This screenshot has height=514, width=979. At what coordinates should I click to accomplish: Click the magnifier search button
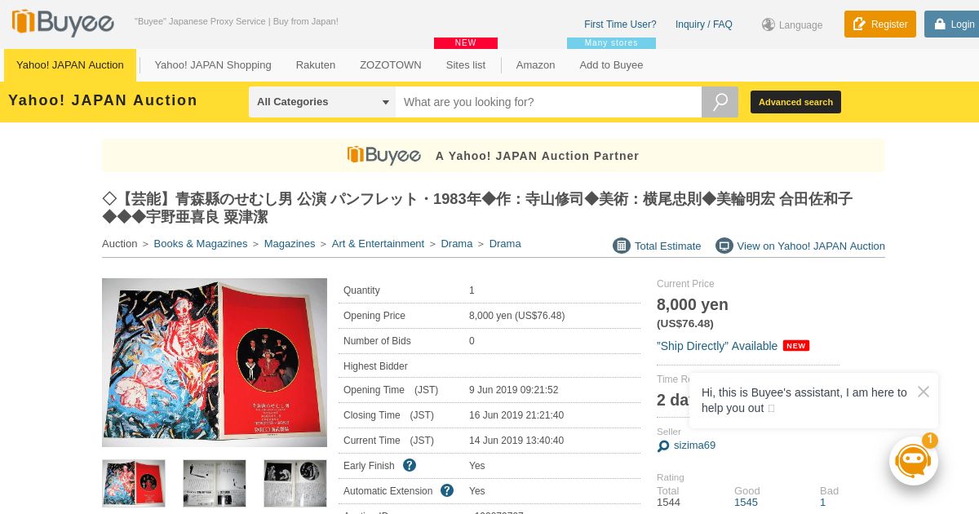(720, 102)
